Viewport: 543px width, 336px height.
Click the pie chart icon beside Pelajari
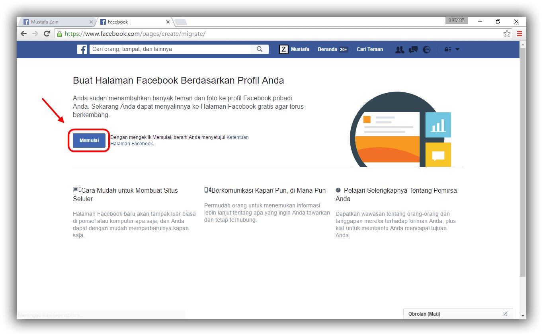coord(338,190)
